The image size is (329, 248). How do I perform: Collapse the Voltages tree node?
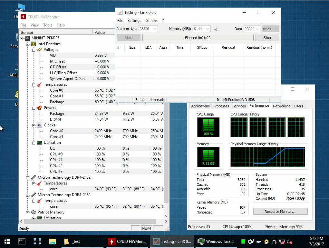(34, 50)
